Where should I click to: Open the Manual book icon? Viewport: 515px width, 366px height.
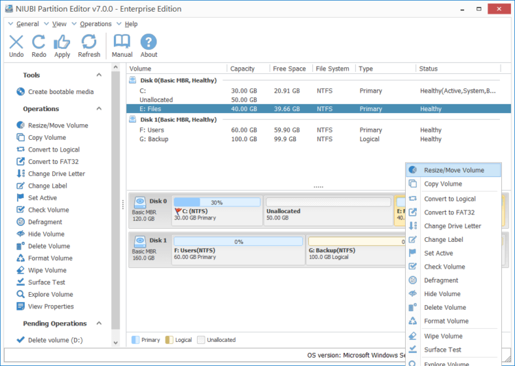click(x=122, y=42)
